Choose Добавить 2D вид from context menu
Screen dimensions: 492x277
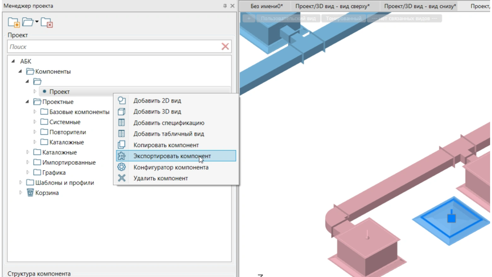pyautogui.click(x=157, y=101)
